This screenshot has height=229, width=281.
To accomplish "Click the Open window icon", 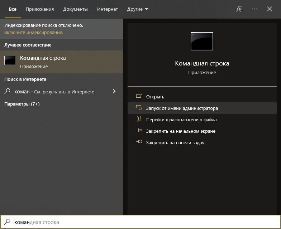I will (139, 96).
